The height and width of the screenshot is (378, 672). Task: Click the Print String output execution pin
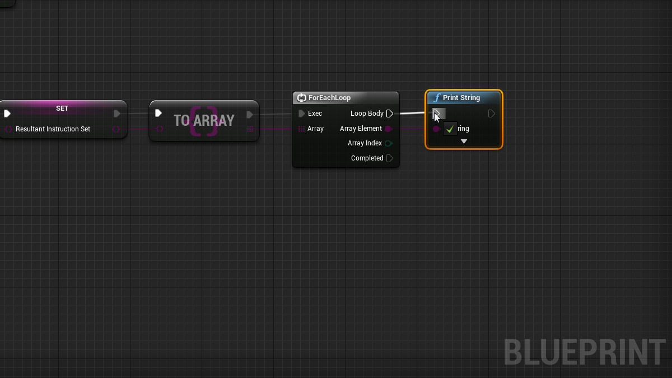(492, 114)
